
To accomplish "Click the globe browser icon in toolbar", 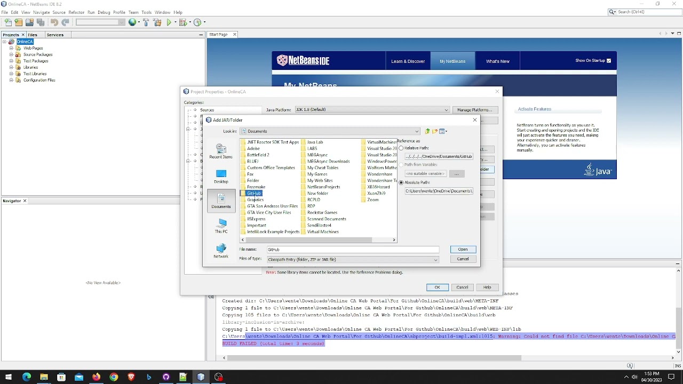I will 132,22.
